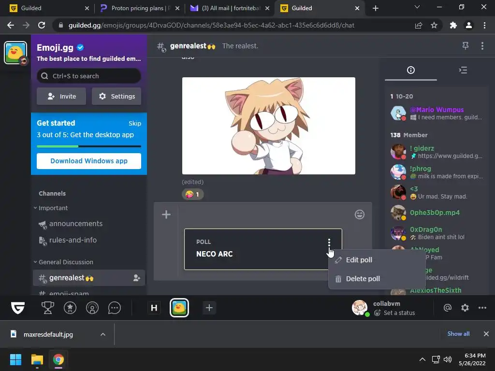The image size is (495, 371).
Task: Open user settings gear in bottom bar
Action: (x=465, y=308)
